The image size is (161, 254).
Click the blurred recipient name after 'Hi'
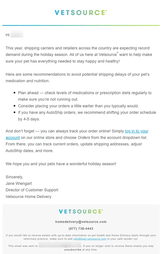[x=17, y=35]
